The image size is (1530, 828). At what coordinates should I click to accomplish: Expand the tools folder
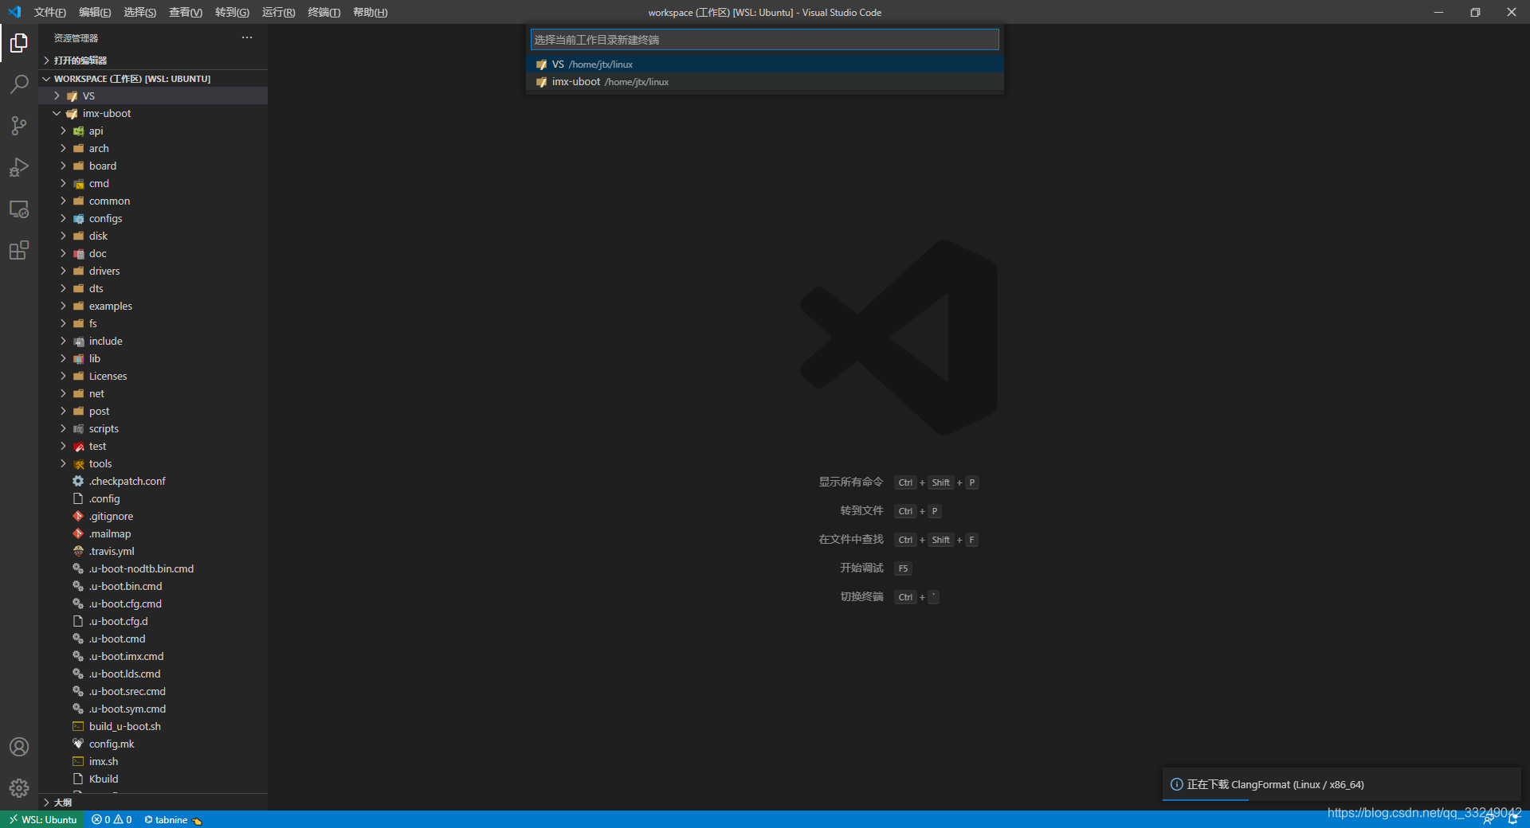click(153, 463)
